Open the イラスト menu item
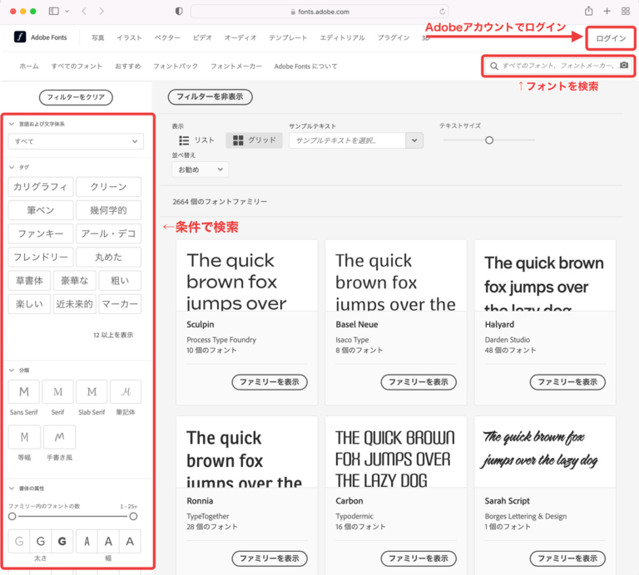This screenshot has height=575, width=639. (129, 37)
